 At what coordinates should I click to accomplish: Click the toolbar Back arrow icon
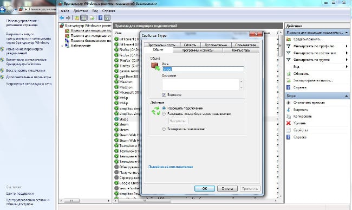[x=62, y=18]
